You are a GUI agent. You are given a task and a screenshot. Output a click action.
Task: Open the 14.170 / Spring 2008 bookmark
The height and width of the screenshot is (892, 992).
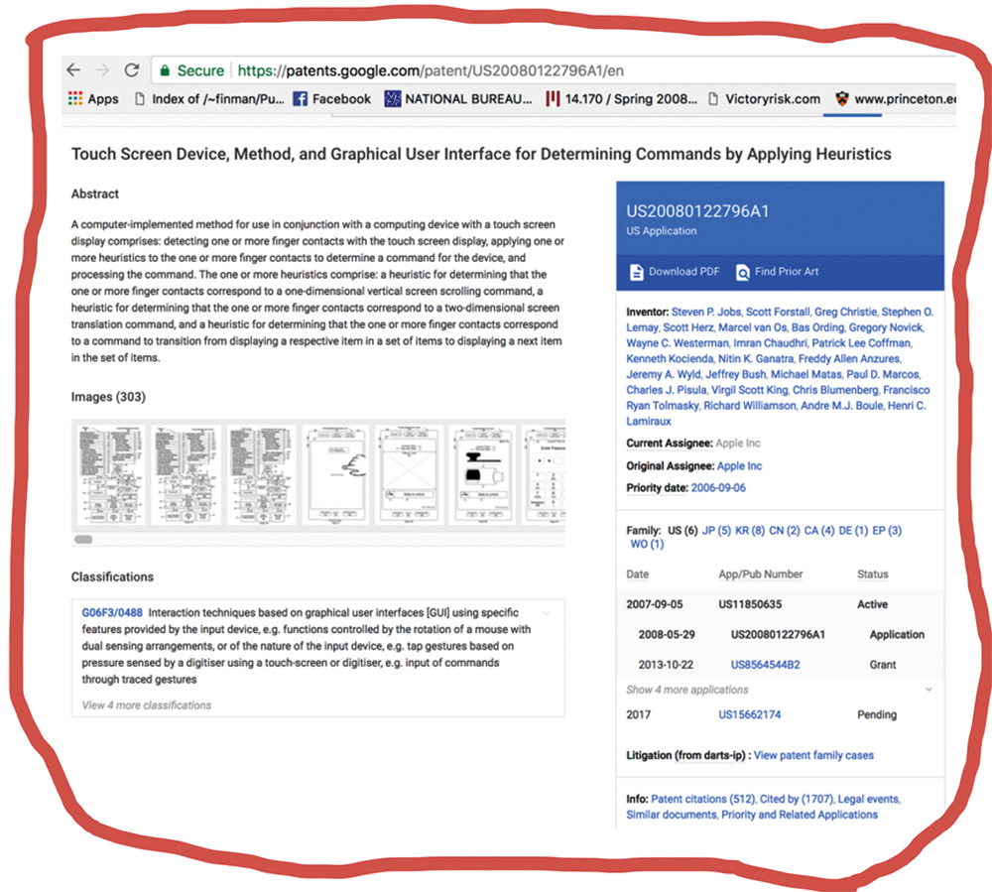point(621,98)
